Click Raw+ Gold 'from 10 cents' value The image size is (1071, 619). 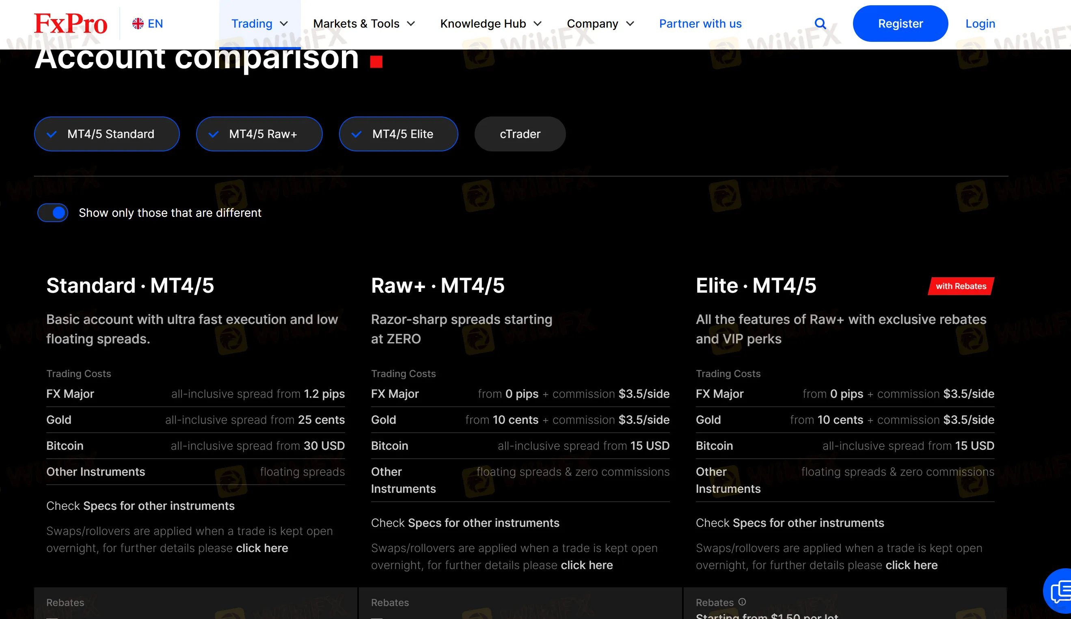(501, 420)
